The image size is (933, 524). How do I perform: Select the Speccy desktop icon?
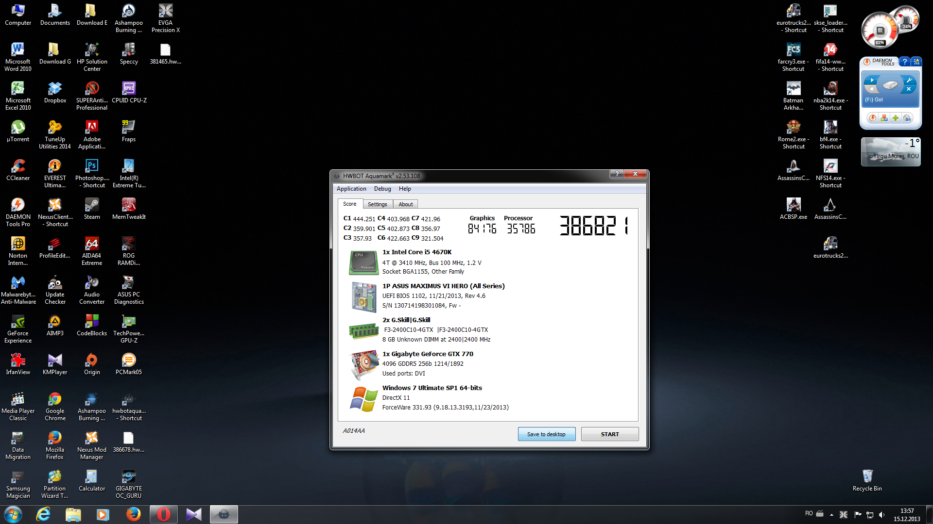(x=129, y=54)
